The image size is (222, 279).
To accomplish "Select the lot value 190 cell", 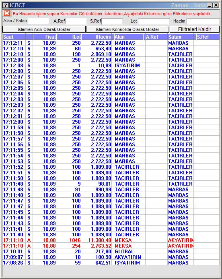I will point(69,54).
